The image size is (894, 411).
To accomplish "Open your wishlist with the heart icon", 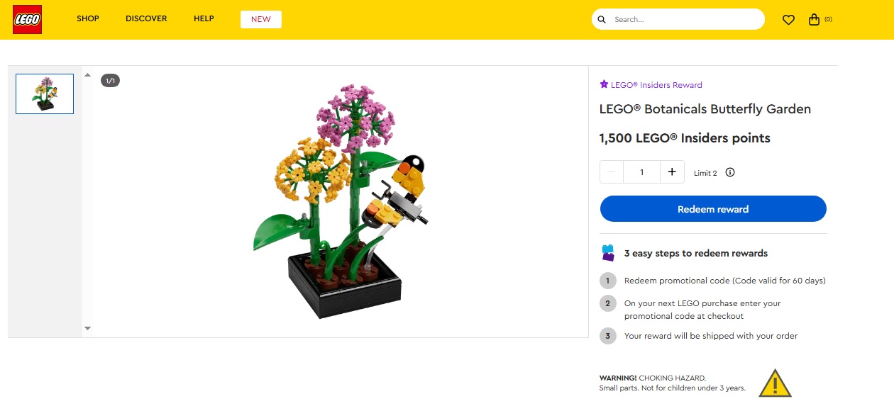I will (788, 19).
